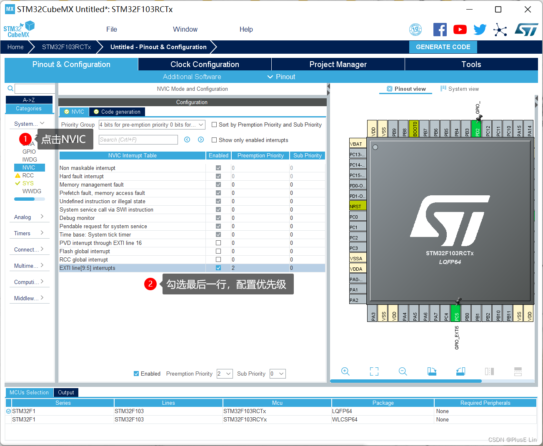Switch to System view

[460, 89]
